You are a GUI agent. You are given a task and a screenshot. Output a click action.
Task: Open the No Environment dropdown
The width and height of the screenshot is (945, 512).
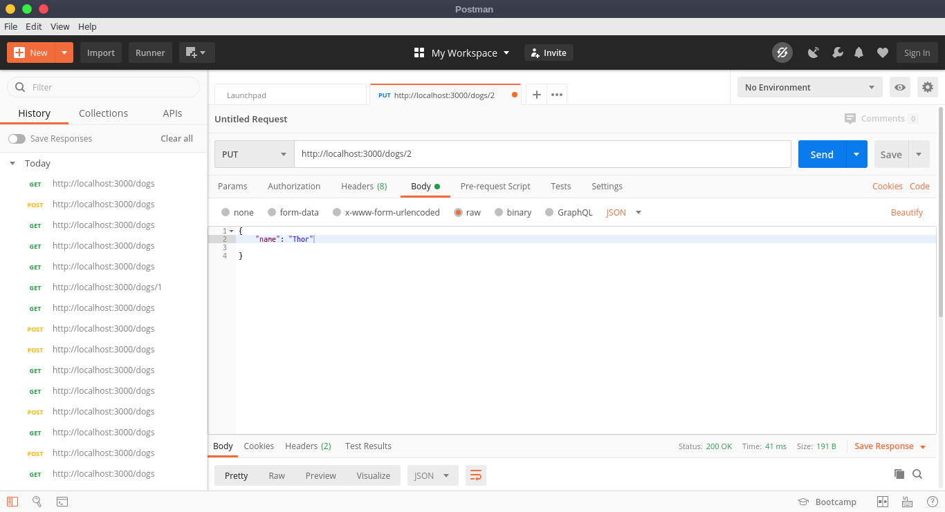click(x=810, y=87)
